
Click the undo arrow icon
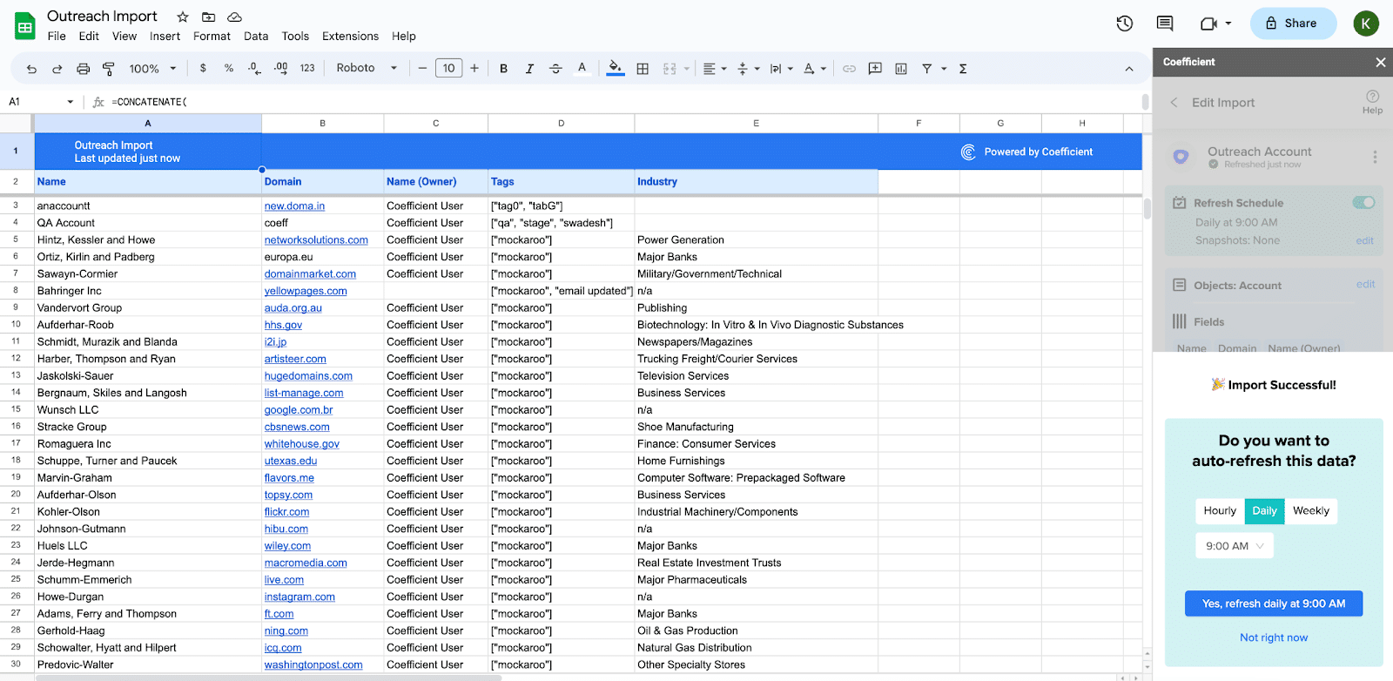click(x=31, y=69)
